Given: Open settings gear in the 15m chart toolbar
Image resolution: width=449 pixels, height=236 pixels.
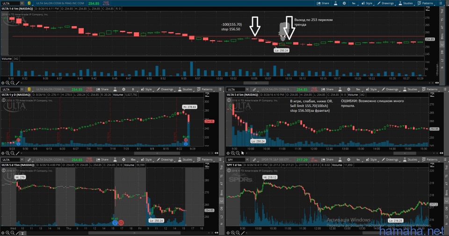Looking at the screenshot, I should click(x=123, y=160).
